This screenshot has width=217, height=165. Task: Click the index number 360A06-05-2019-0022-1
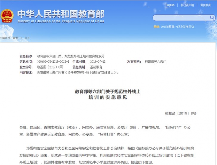pyautogui.click(x=53, y=62)
